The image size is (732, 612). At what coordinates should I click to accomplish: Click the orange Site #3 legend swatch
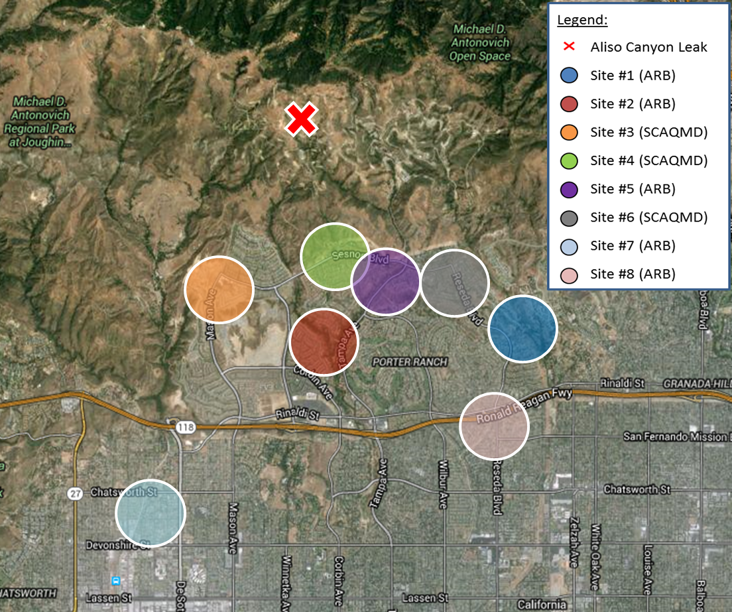click(569, 132)
